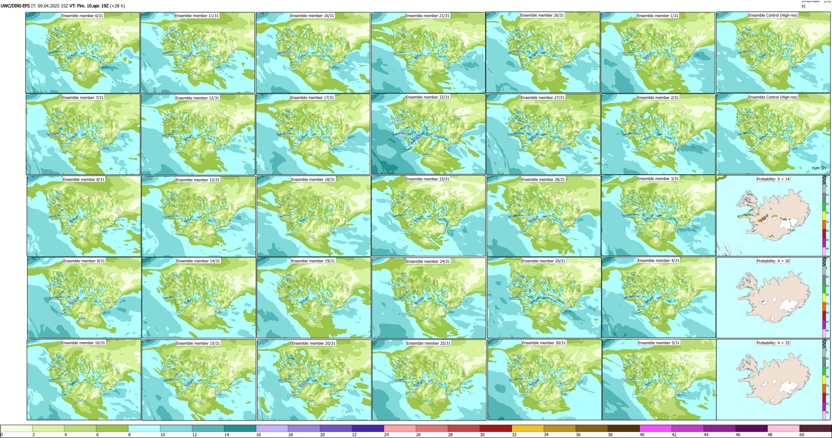The image size is (832, 438).
Task: Pick the light green 2–4 legend swatch
Action: [48, 428]
